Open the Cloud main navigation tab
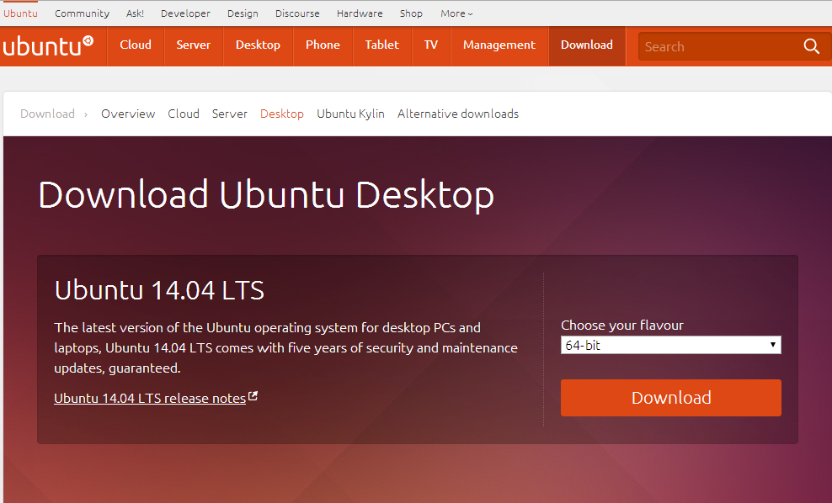Image resolution: width=832 pixels, height=503 pixels. click(136, 45)
